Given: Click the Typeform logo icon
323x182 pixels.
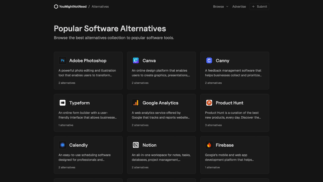Looking at the screenshot, I should point(63,103).
